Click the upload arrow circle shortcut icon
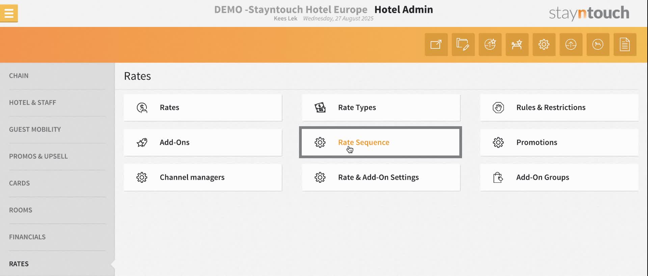Screen dimensions: 648x276 [x=571, y=44]
